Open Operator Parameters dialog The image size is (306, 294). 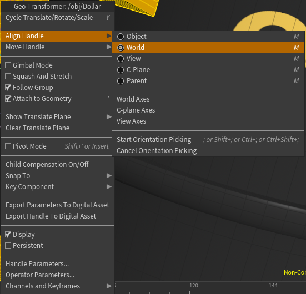58,275
